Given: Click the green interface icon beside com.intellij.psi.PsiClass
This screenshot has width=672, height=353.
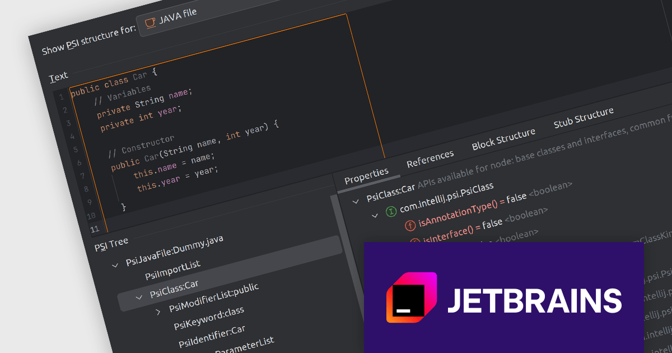Looking at the screenshot, I should [391, 211].
